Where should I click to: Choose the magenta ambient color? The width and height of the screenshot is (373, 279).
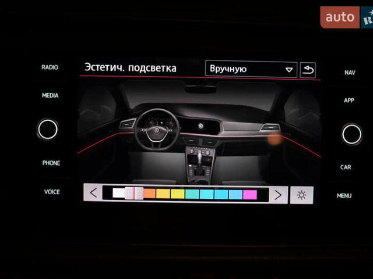[x=250, y=195]
